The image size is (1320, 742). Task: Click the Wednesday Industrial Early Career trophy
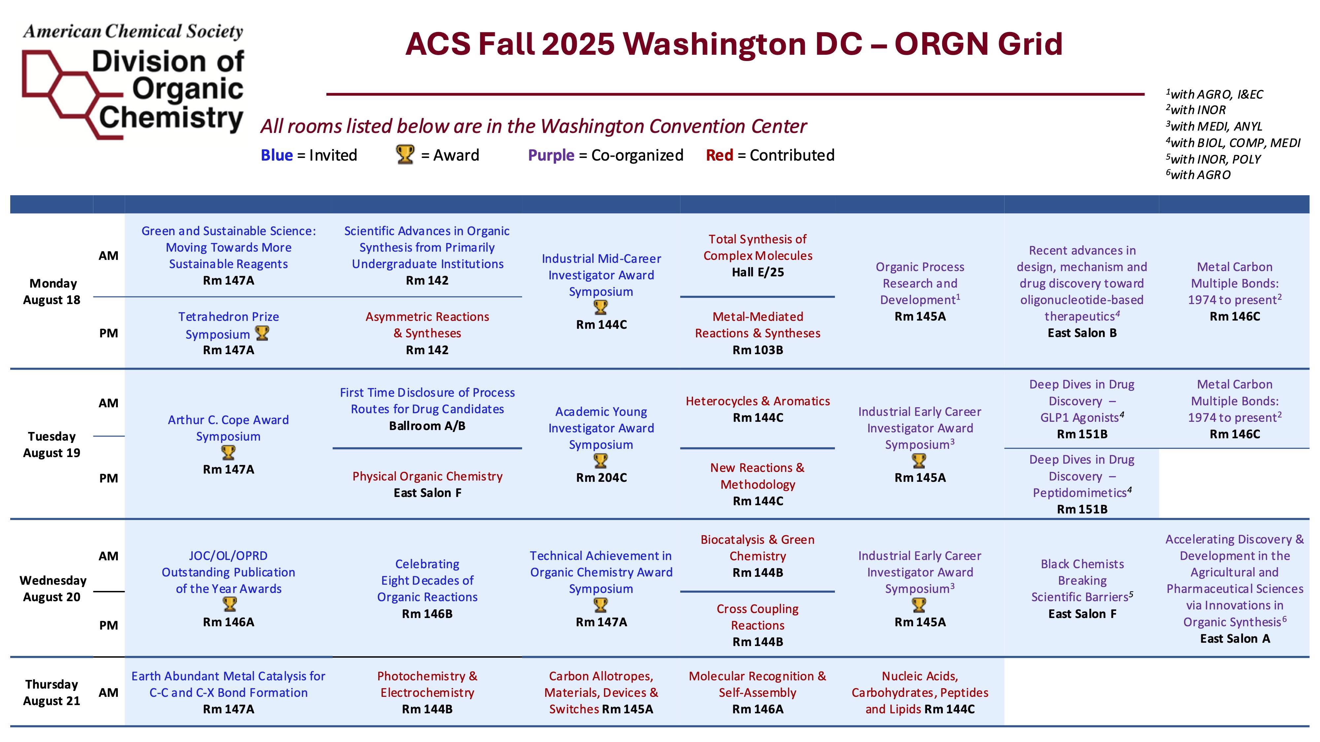tap(919, 605)
